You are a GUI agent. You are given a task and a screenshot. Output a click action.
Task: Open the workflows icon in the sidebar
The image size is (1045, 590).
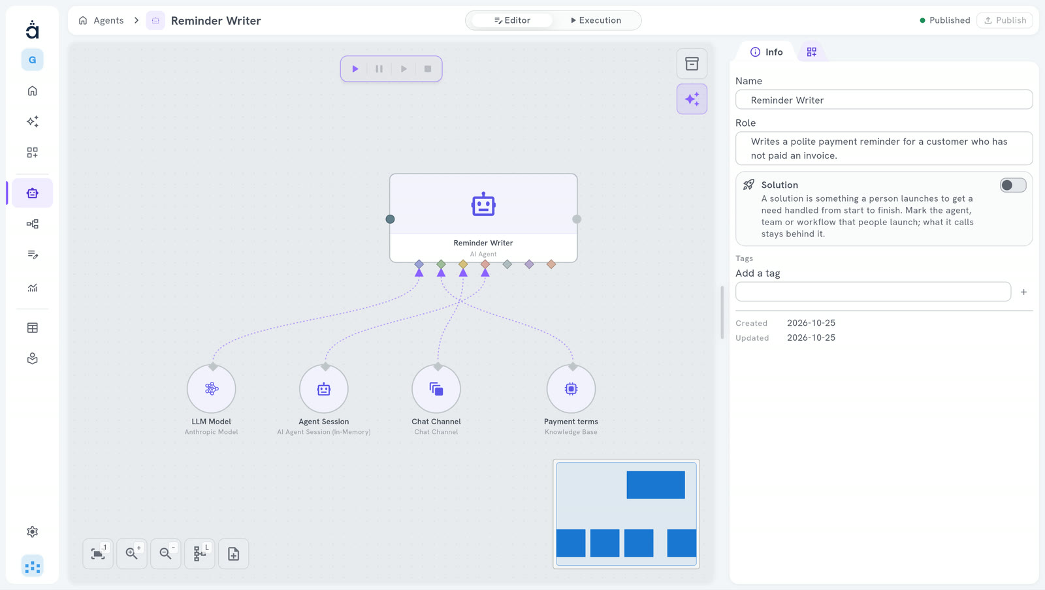pyautogui.click(x=32, y=224)
